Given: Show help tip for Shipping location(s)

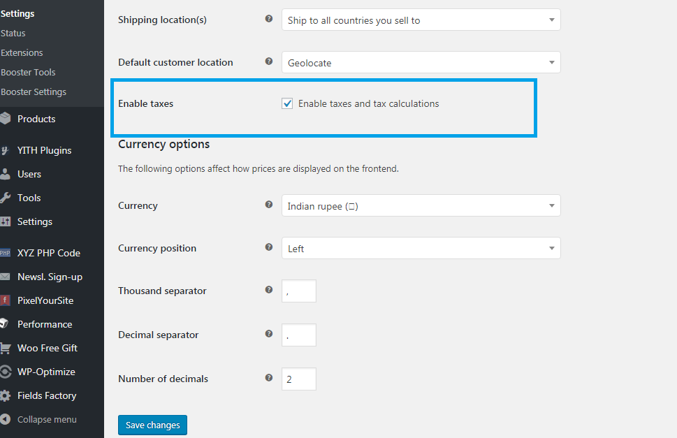Looking at the screenshot, I should coord(268,19).
